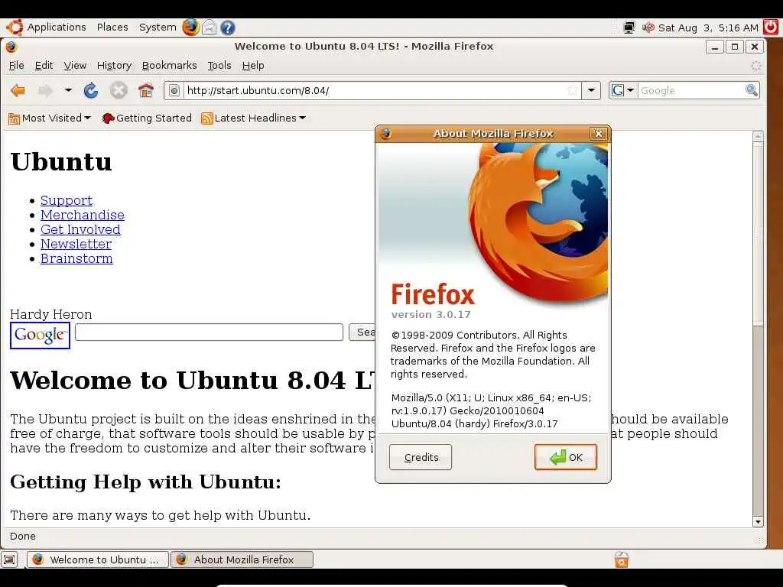Viewport: 783px width, 587px height.
Task: Click the address bar URL field
Action: click(375, 90)
